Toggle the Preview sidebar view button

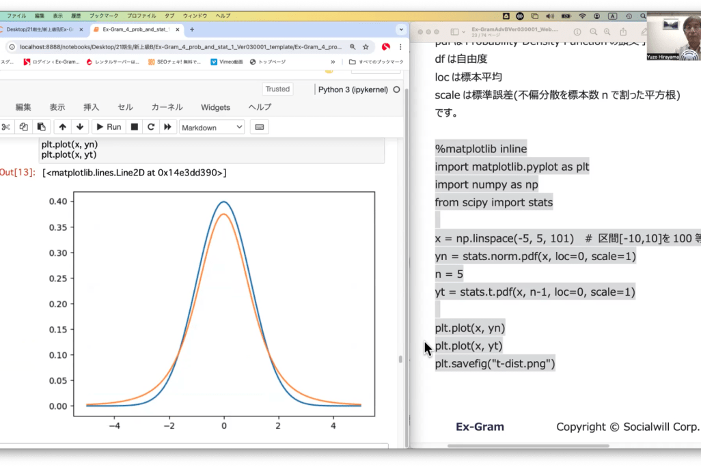456,31
